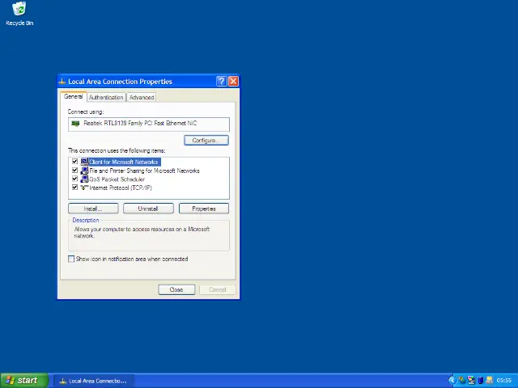The width and height of the screenshot is (518, 388).
Task: Expand hidden tray icons with arrow
Action: click(452, 381)
